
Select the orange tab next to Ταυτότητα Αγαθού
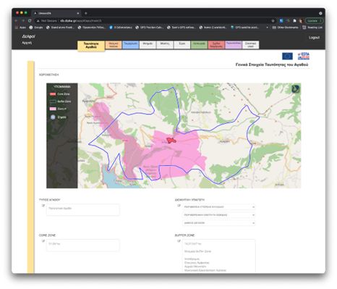[x=114, y=45]
